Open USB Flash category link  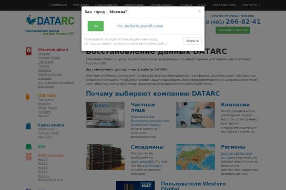coord(47,95)
